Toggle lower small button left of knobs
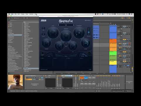This screenshot has height=106, width=141. (x=43, y=34)
